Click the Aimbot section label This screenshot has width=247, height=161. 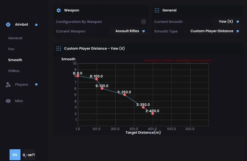coord(22,24)
